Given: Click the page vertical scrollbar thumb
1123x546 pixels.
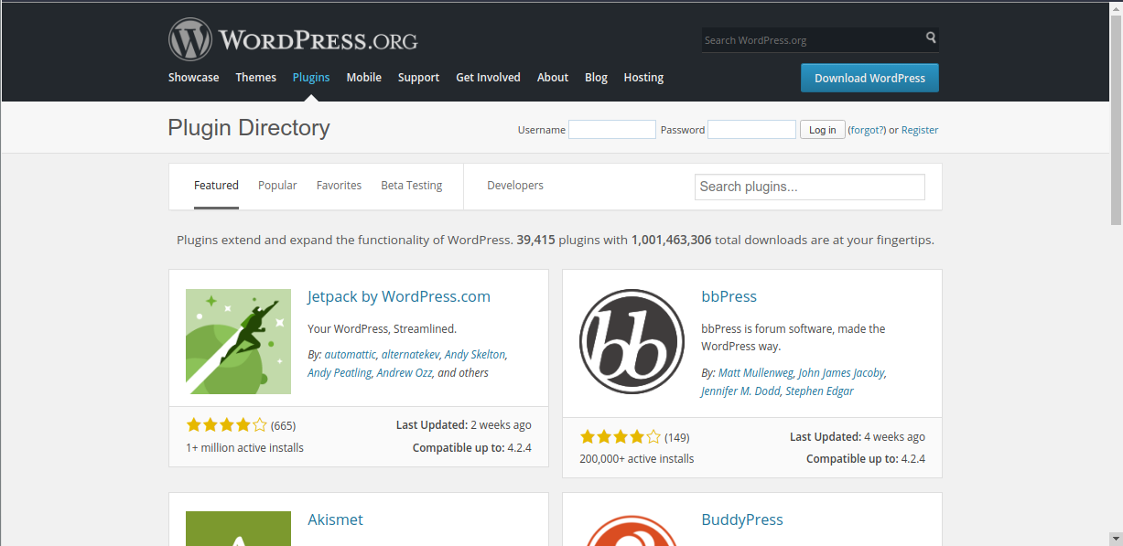Looking at the screenshot, I should click(x=1116, y=119).
